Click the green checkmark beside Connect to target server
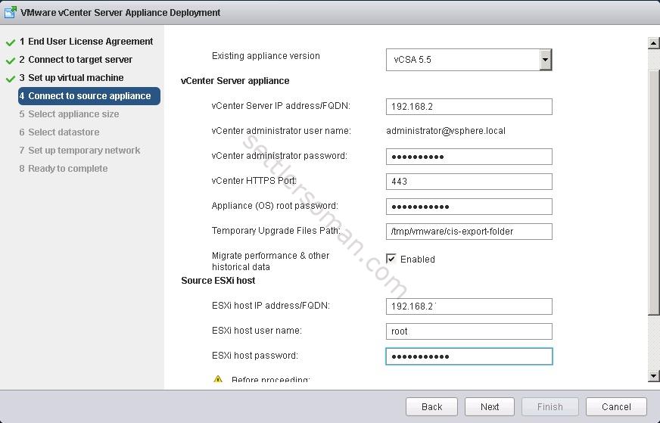660x423 pixels. tap(11, 61)
